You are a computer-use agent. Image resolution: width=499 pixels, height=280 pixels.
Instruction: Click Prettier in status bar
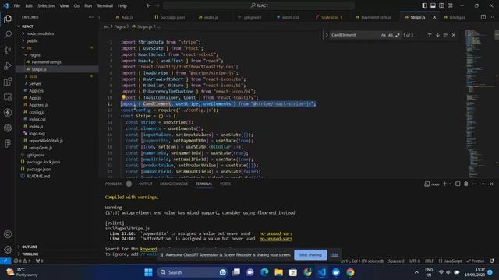tap(475, 261)
